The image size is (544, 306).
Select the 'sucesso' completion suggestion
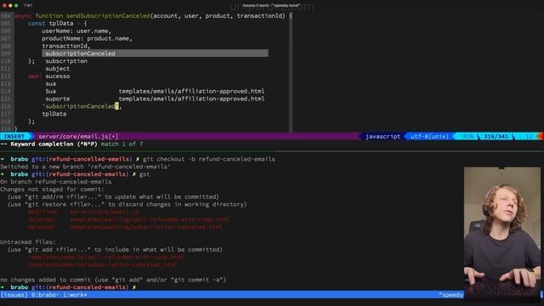(x=58, y=76)
